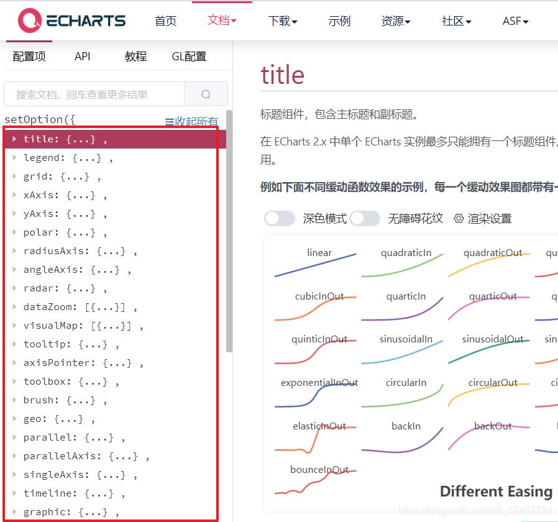This screenshot has height=522, width=558.
Task: Switch to the GL配置 tab
Action: pyautogui.click(x=189, y=56)
